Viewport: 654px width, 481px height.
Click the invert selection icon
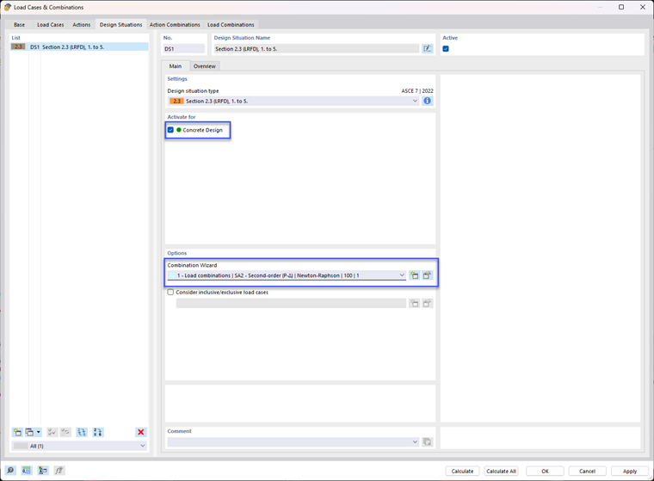tap(65, 432)
